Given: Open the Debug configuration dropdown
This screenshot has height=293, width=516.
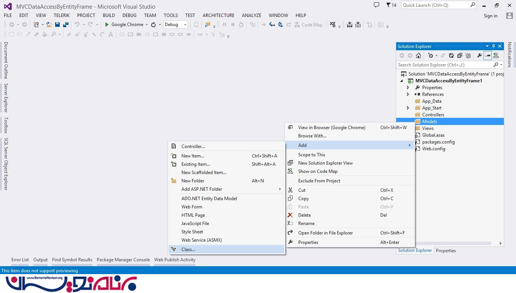Looking at the screenshot, I should coord(176,25).
